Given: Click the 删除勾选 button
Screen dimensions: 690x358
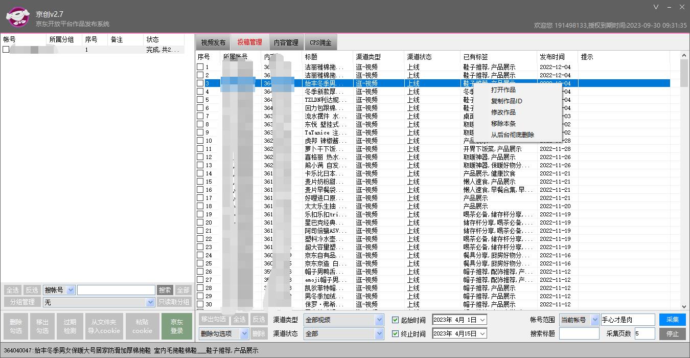Looking at the screenshot, I should pyautogui.click(x=16, y=326).
